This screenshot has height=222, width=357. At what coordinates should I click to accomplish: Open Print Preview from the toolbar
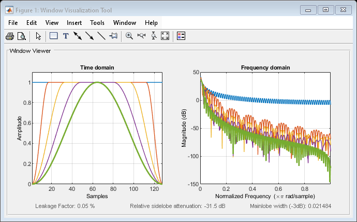pos(22,36)
